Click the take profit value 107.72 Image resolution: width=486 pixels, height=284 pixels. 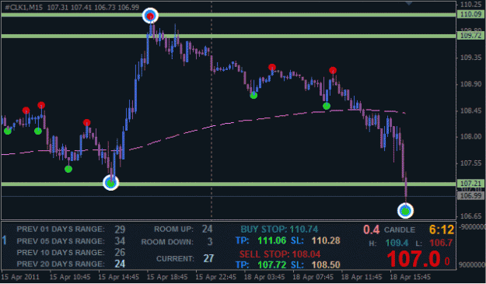pos(272,265)
